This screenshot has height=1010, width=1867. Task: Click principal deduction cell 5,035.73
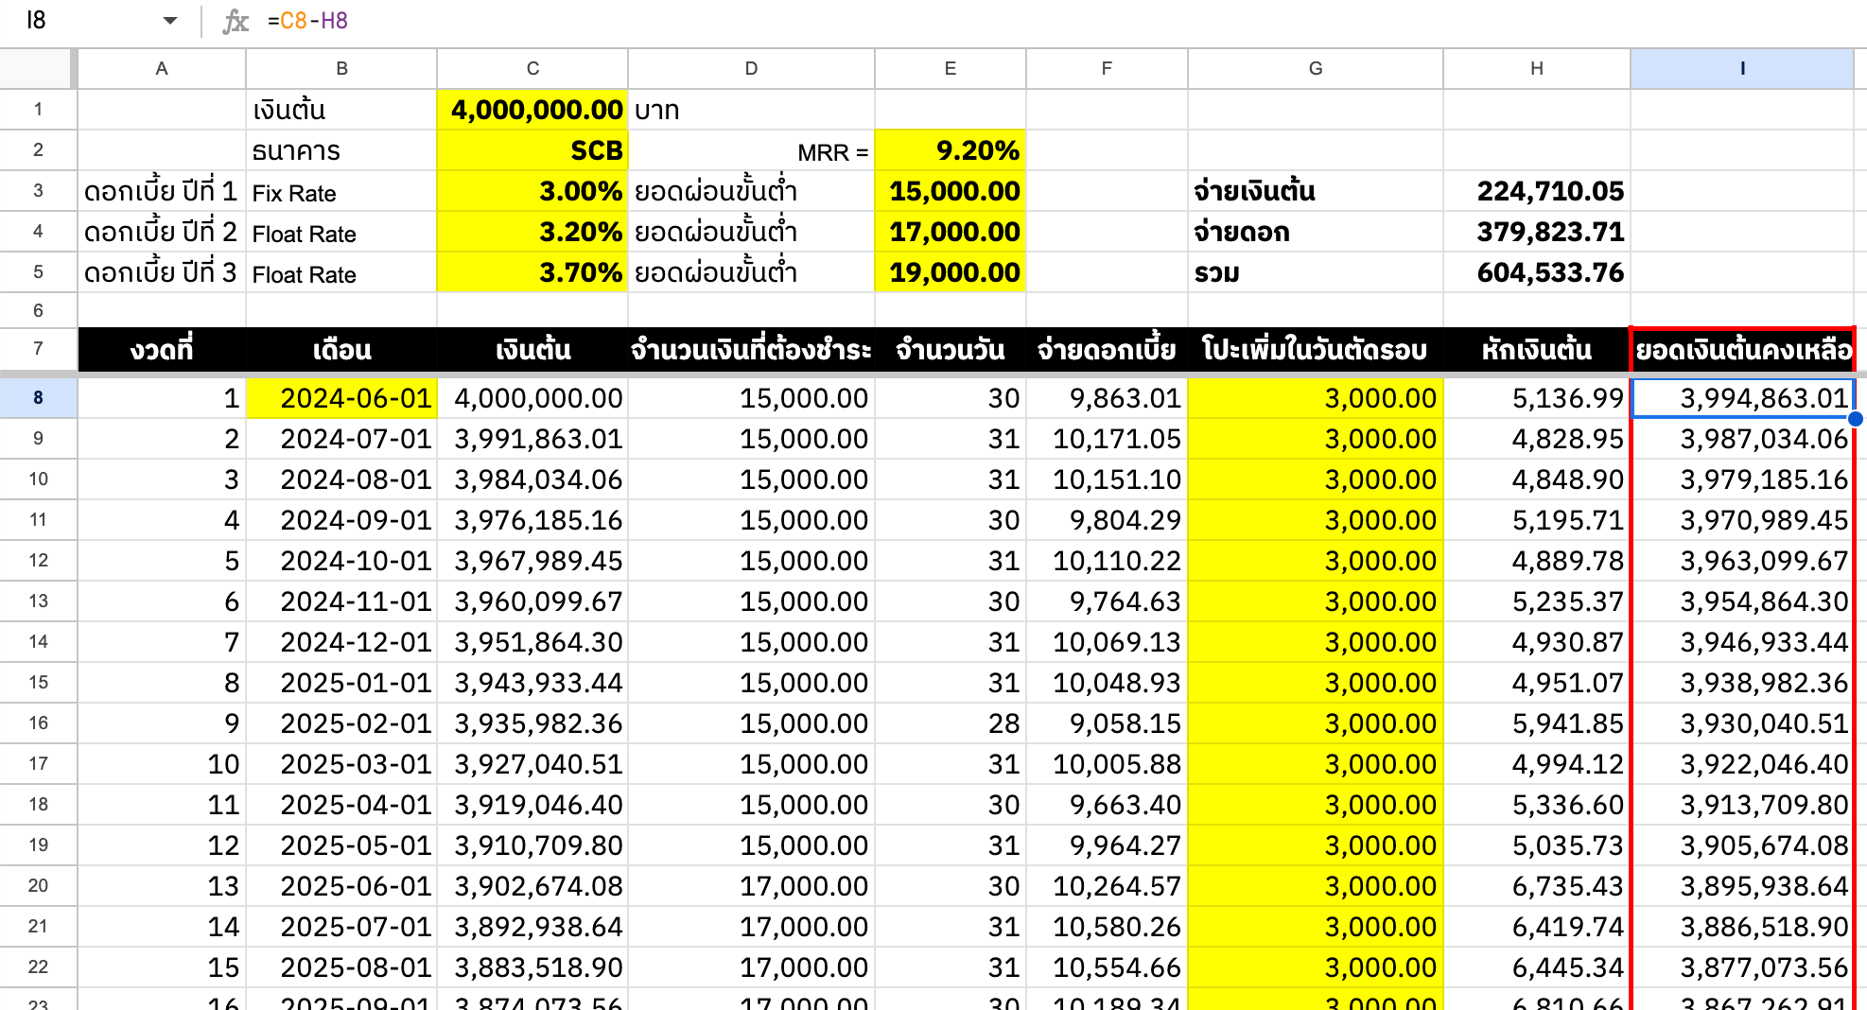pyautogui.click(x=1537, y=845)
